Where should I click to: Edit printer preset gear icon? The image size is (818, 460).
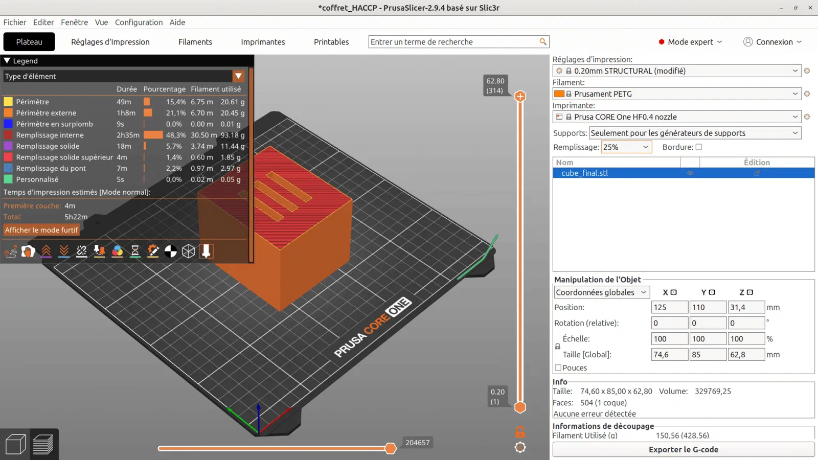[x=807, y=117]
